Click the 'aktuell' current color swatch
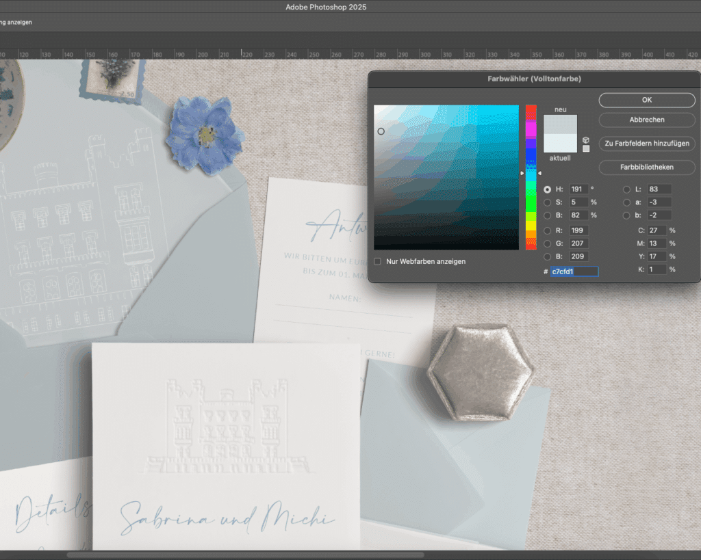 (x=560, y=144)
